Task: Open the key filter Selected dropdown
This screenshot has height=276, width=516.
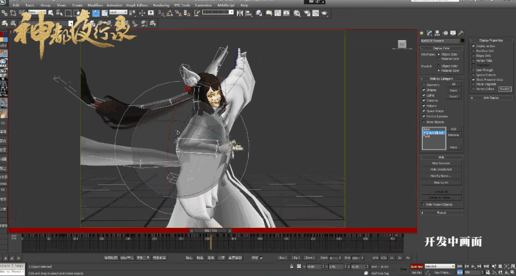Action: (x=439, y=266)
